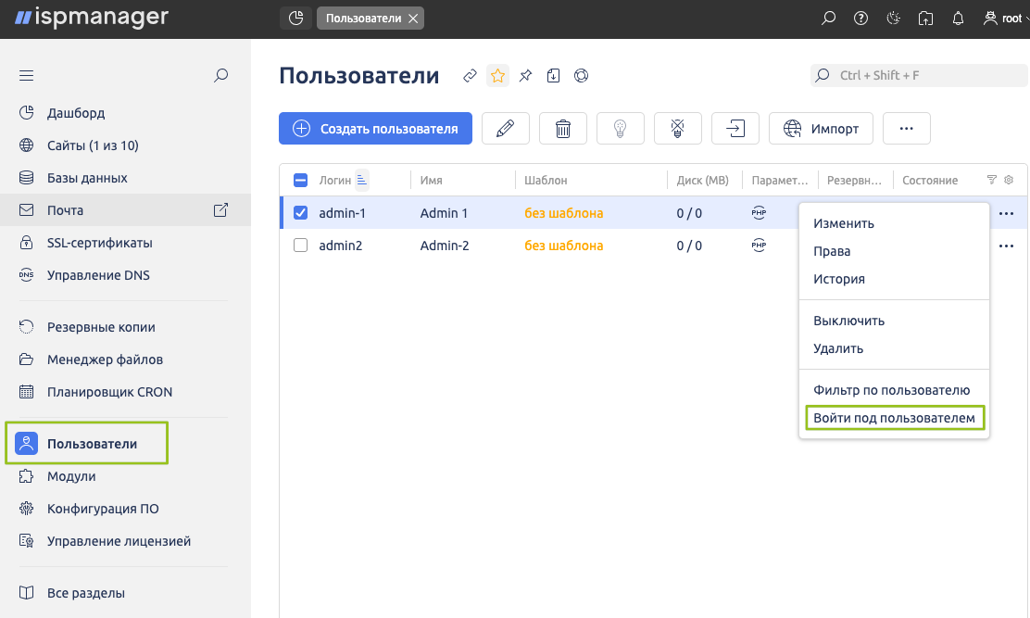Click the trash delete icon in toolbar

tap(562, 129)
